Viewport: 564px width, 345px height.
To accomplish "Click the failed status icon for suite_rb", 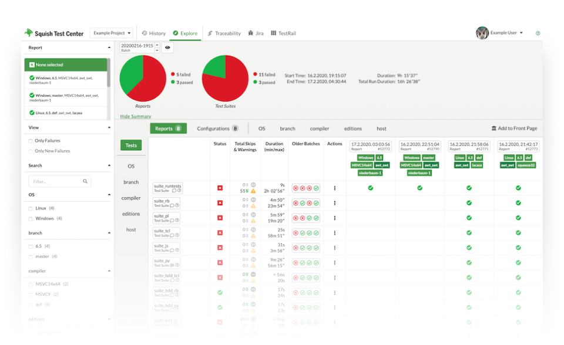I will [220, 203].
